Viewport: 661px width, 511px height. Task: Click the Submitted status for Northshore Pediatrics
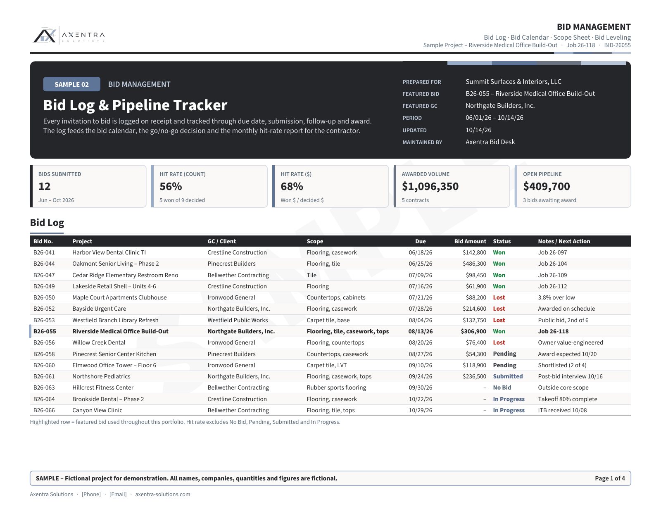pos(508,376)
